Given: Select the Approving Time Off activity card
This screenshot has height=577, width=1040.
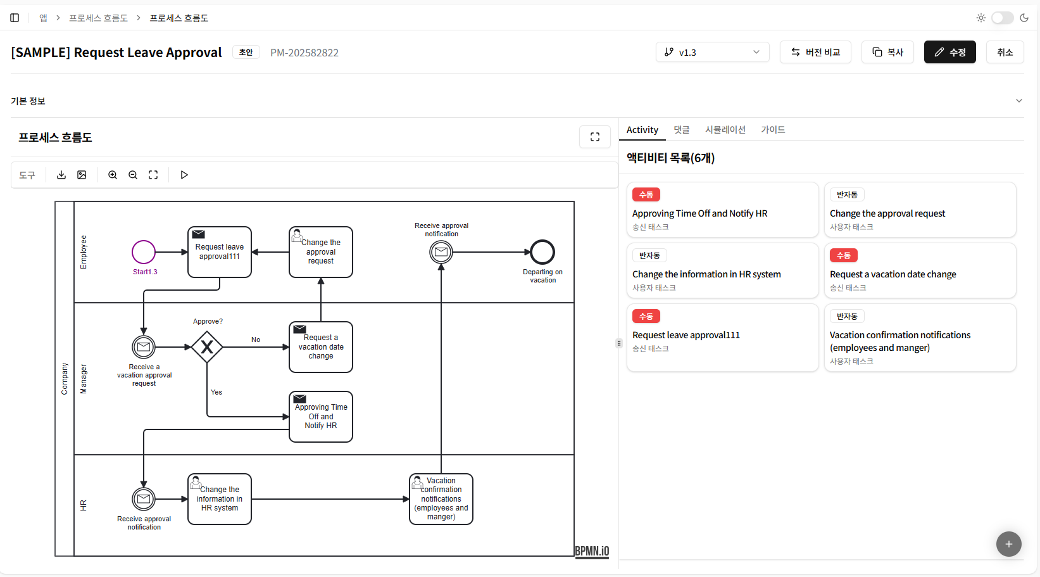Looking at the screenshot, I should point(722,210).
